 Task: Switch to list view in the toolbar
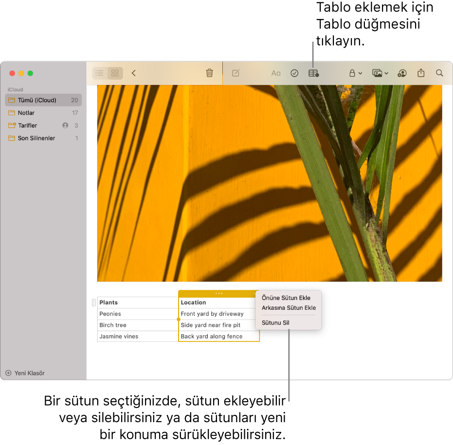pyautogui.click(x=100, y=73)
